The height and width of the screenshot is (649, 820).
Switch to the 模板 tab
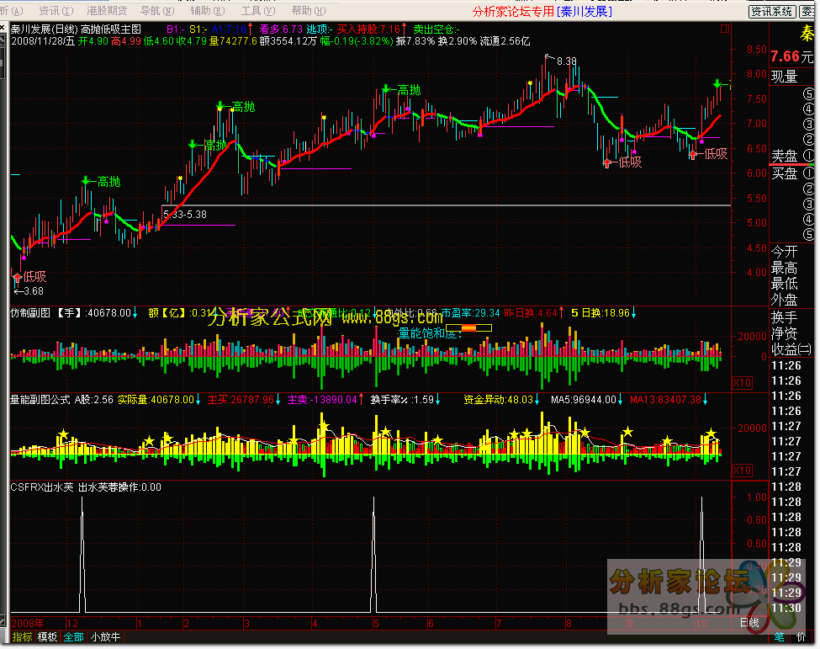tap(48, 637)
